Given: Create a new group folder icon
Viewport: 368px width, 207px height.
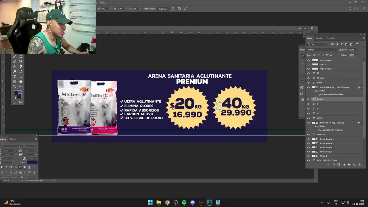Looking at the screenshot, I should point(349,165).
